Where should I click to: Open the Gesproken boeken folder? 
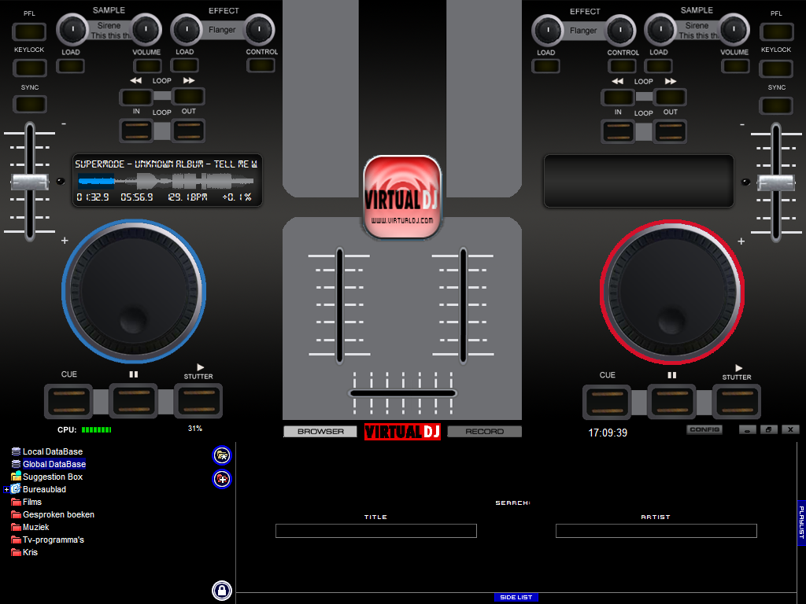click(x=58, y=514)
